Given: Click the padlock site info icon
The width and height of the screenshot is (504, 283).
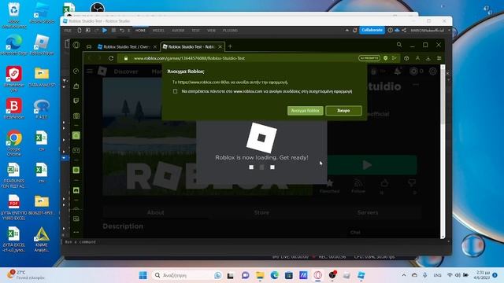Looking at the screenshot, I should (126, 58).
